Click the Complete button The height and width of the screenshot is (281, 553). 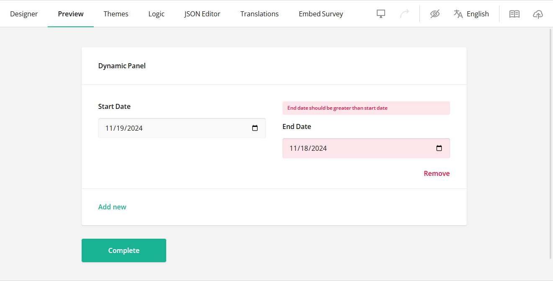coord(123,250)
